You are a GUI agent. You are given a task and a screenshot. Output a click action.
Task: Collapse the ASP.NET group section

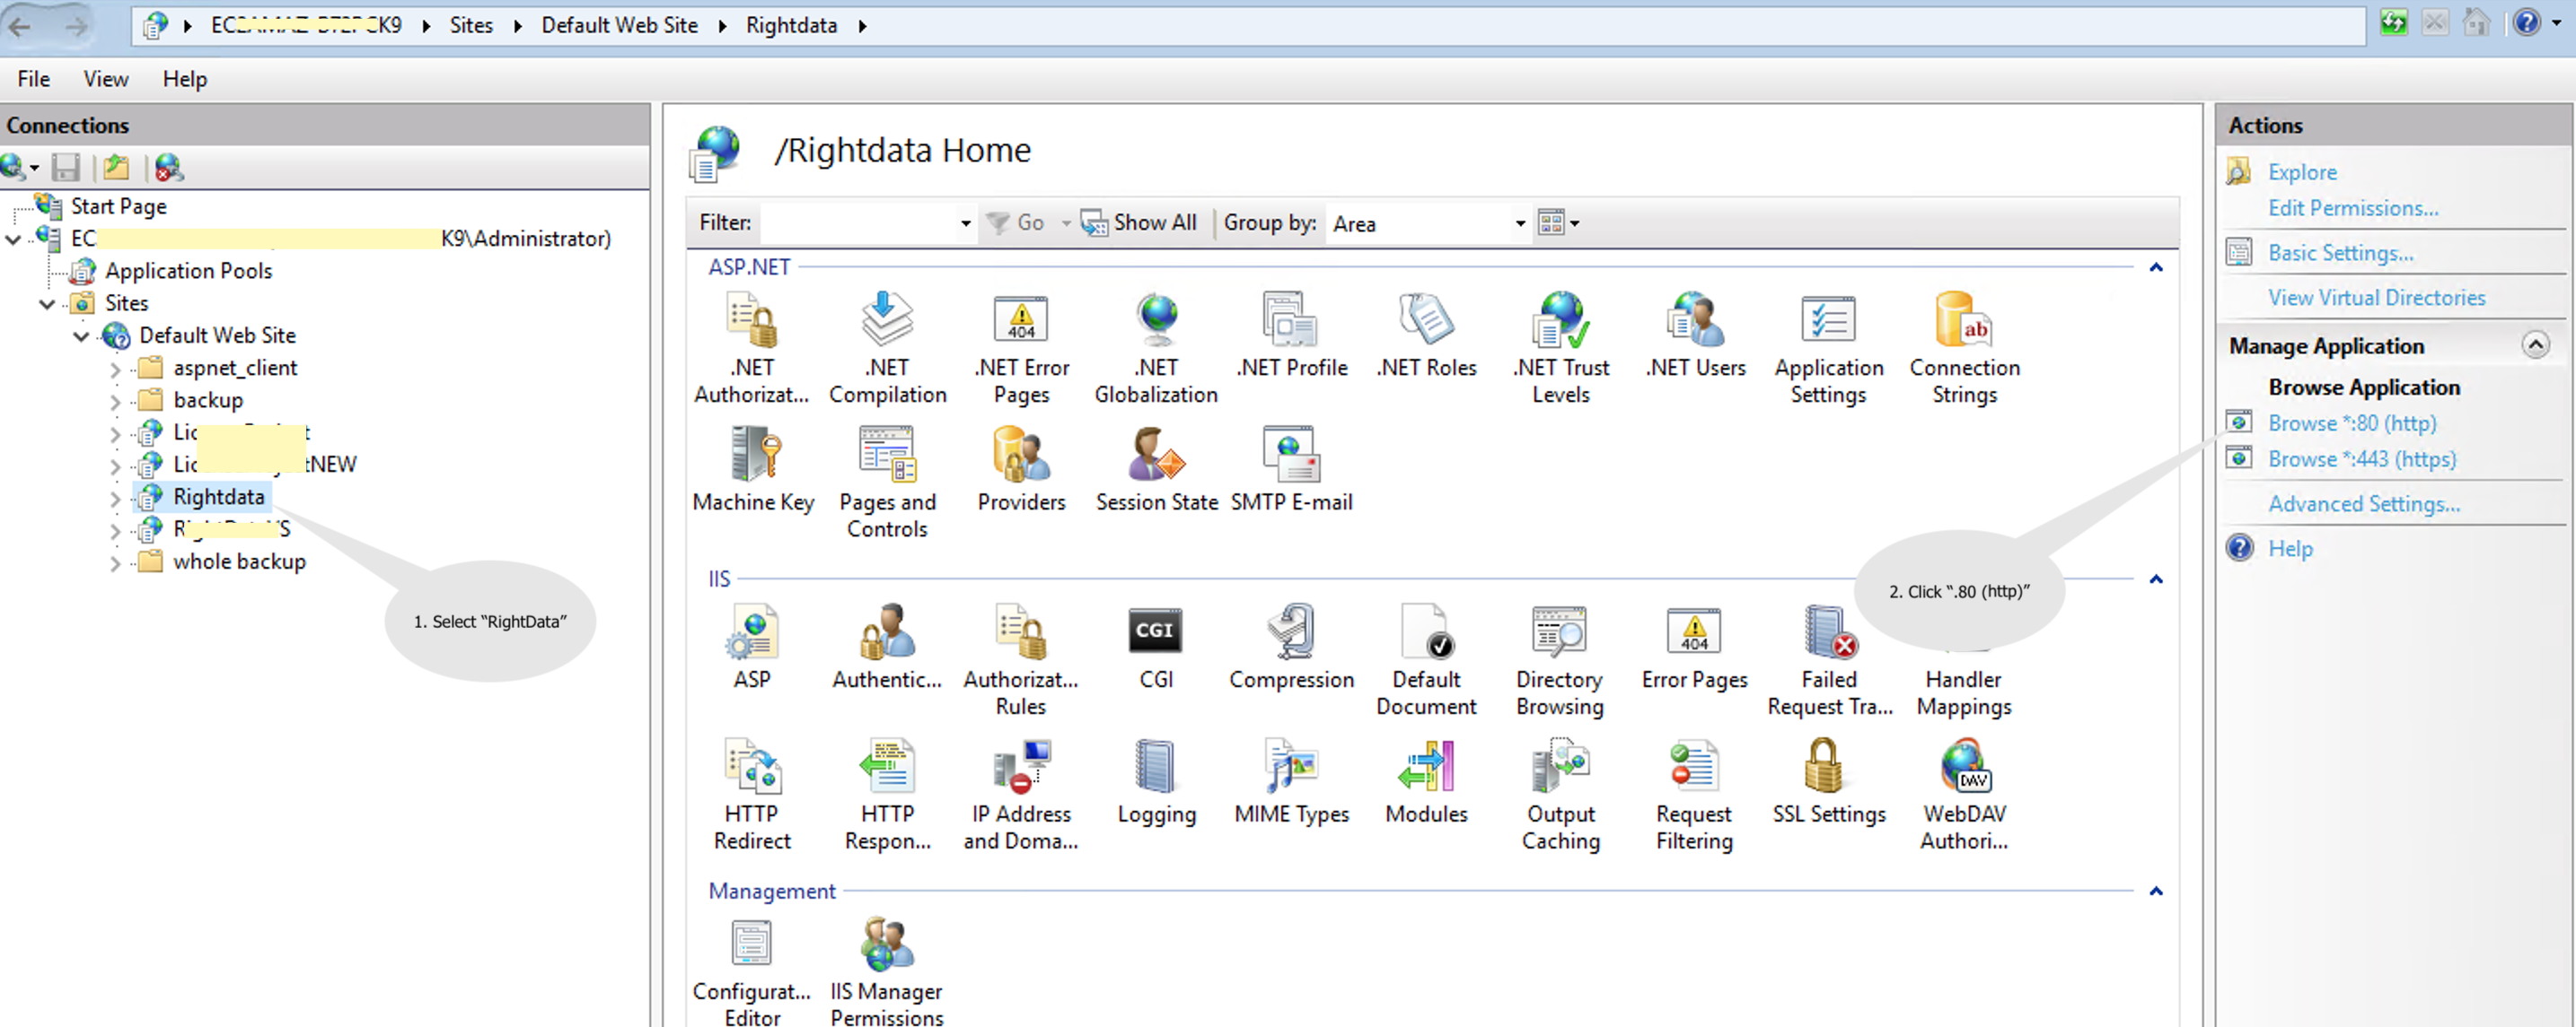(2156, 266)
